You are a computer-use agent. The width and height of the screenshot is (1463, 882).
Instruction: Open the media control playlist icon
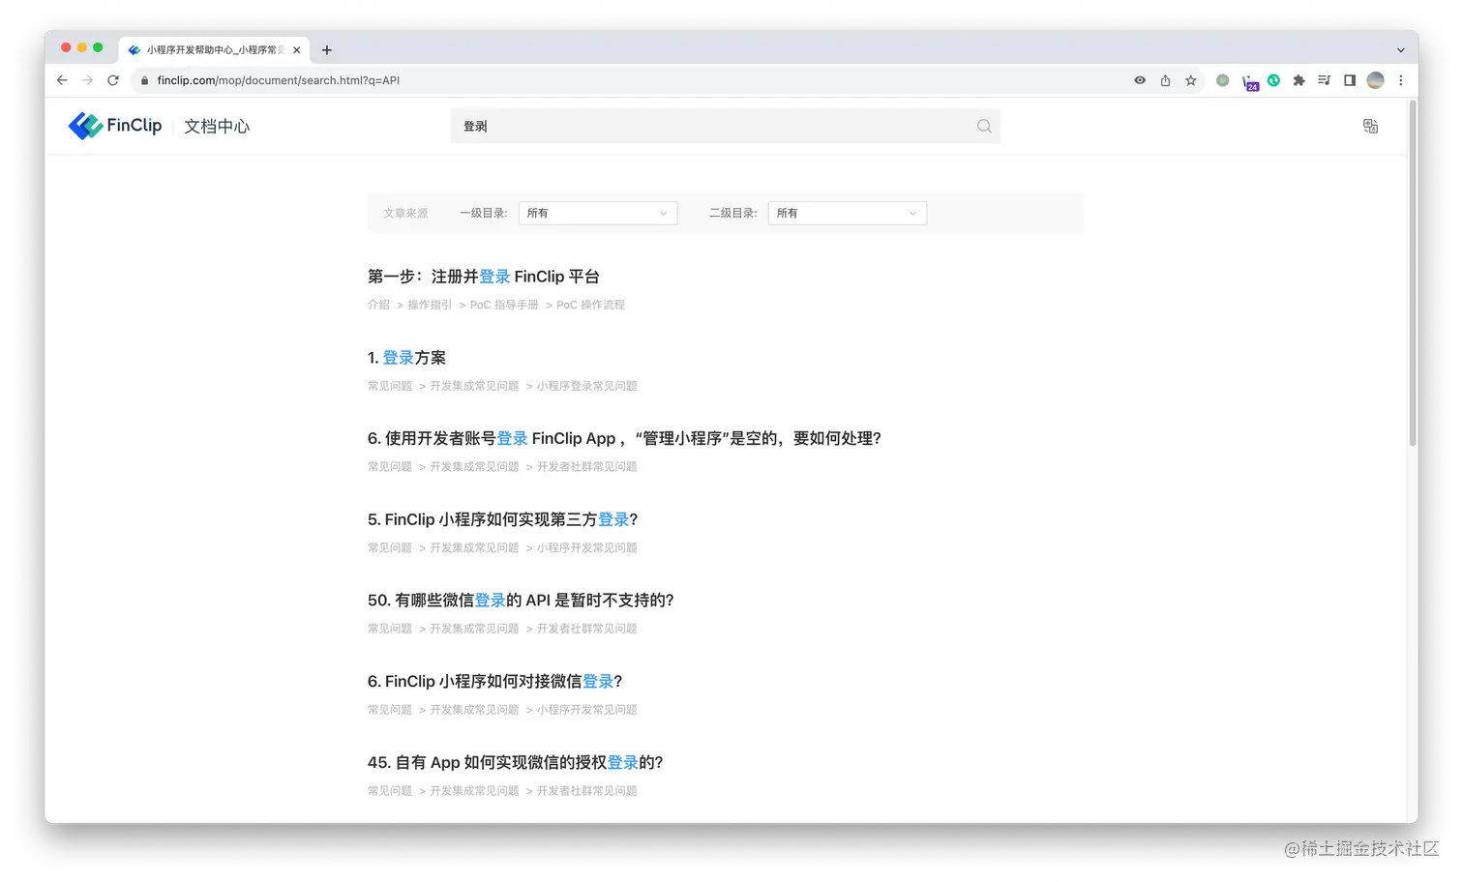[x=1324, y=80]
